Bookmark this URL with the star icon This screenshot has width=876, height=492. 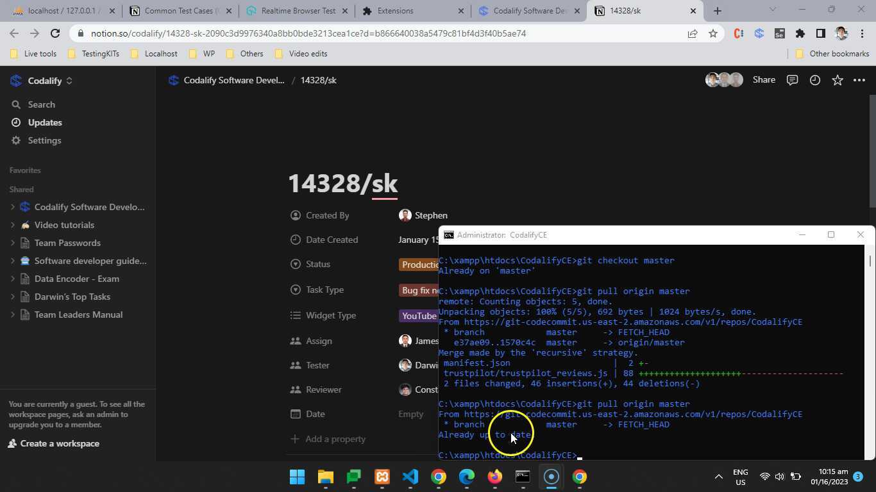[713, 33]
